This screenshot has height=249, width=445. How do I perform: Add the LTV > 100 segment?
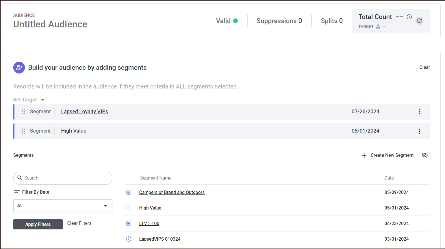[x=129, y=223]
